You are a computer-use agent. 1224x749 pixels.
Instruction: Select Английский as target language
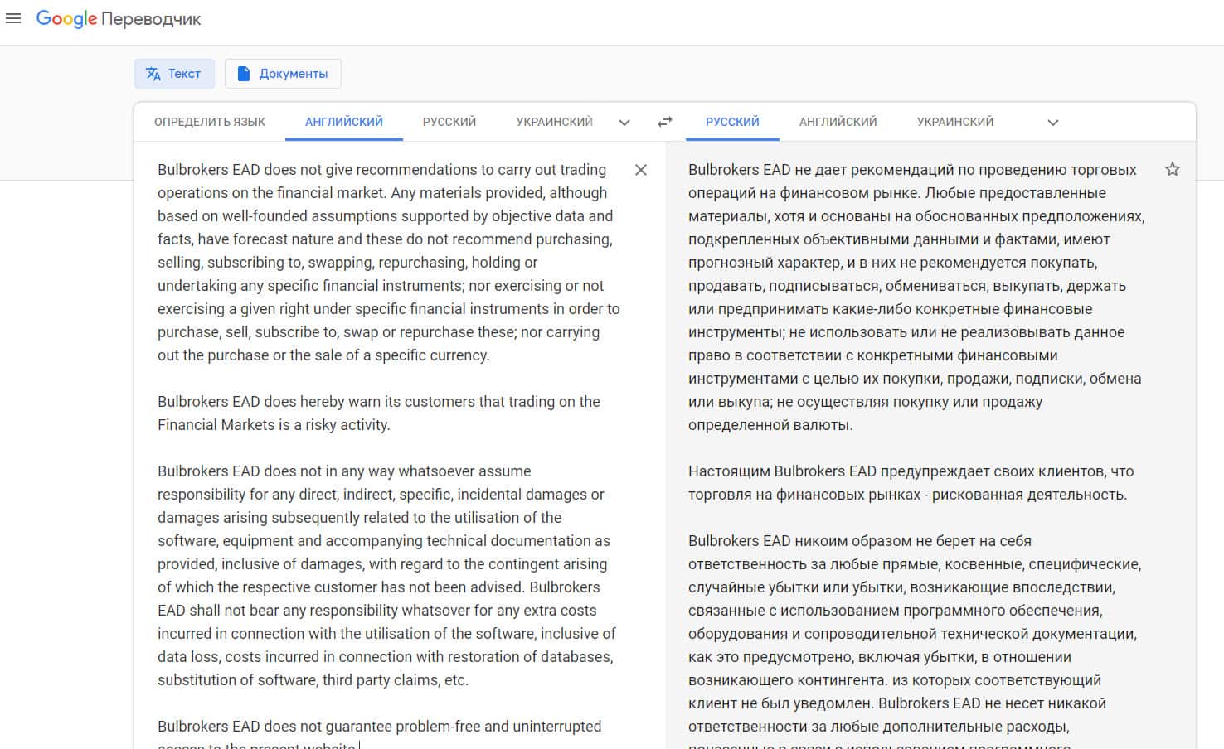click(838, 122)
